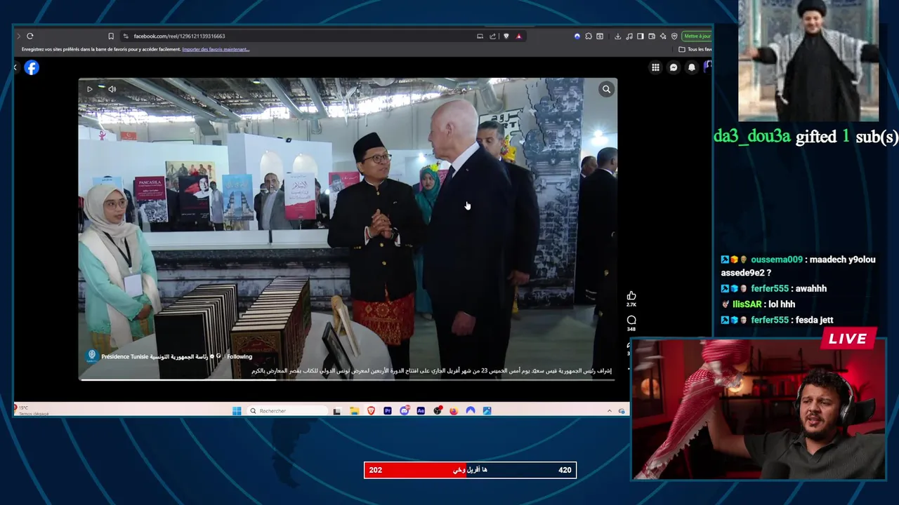Open Premiere Pro from taskbar
The width and height of the screenshot is (899, 505).
click(388, 411)
